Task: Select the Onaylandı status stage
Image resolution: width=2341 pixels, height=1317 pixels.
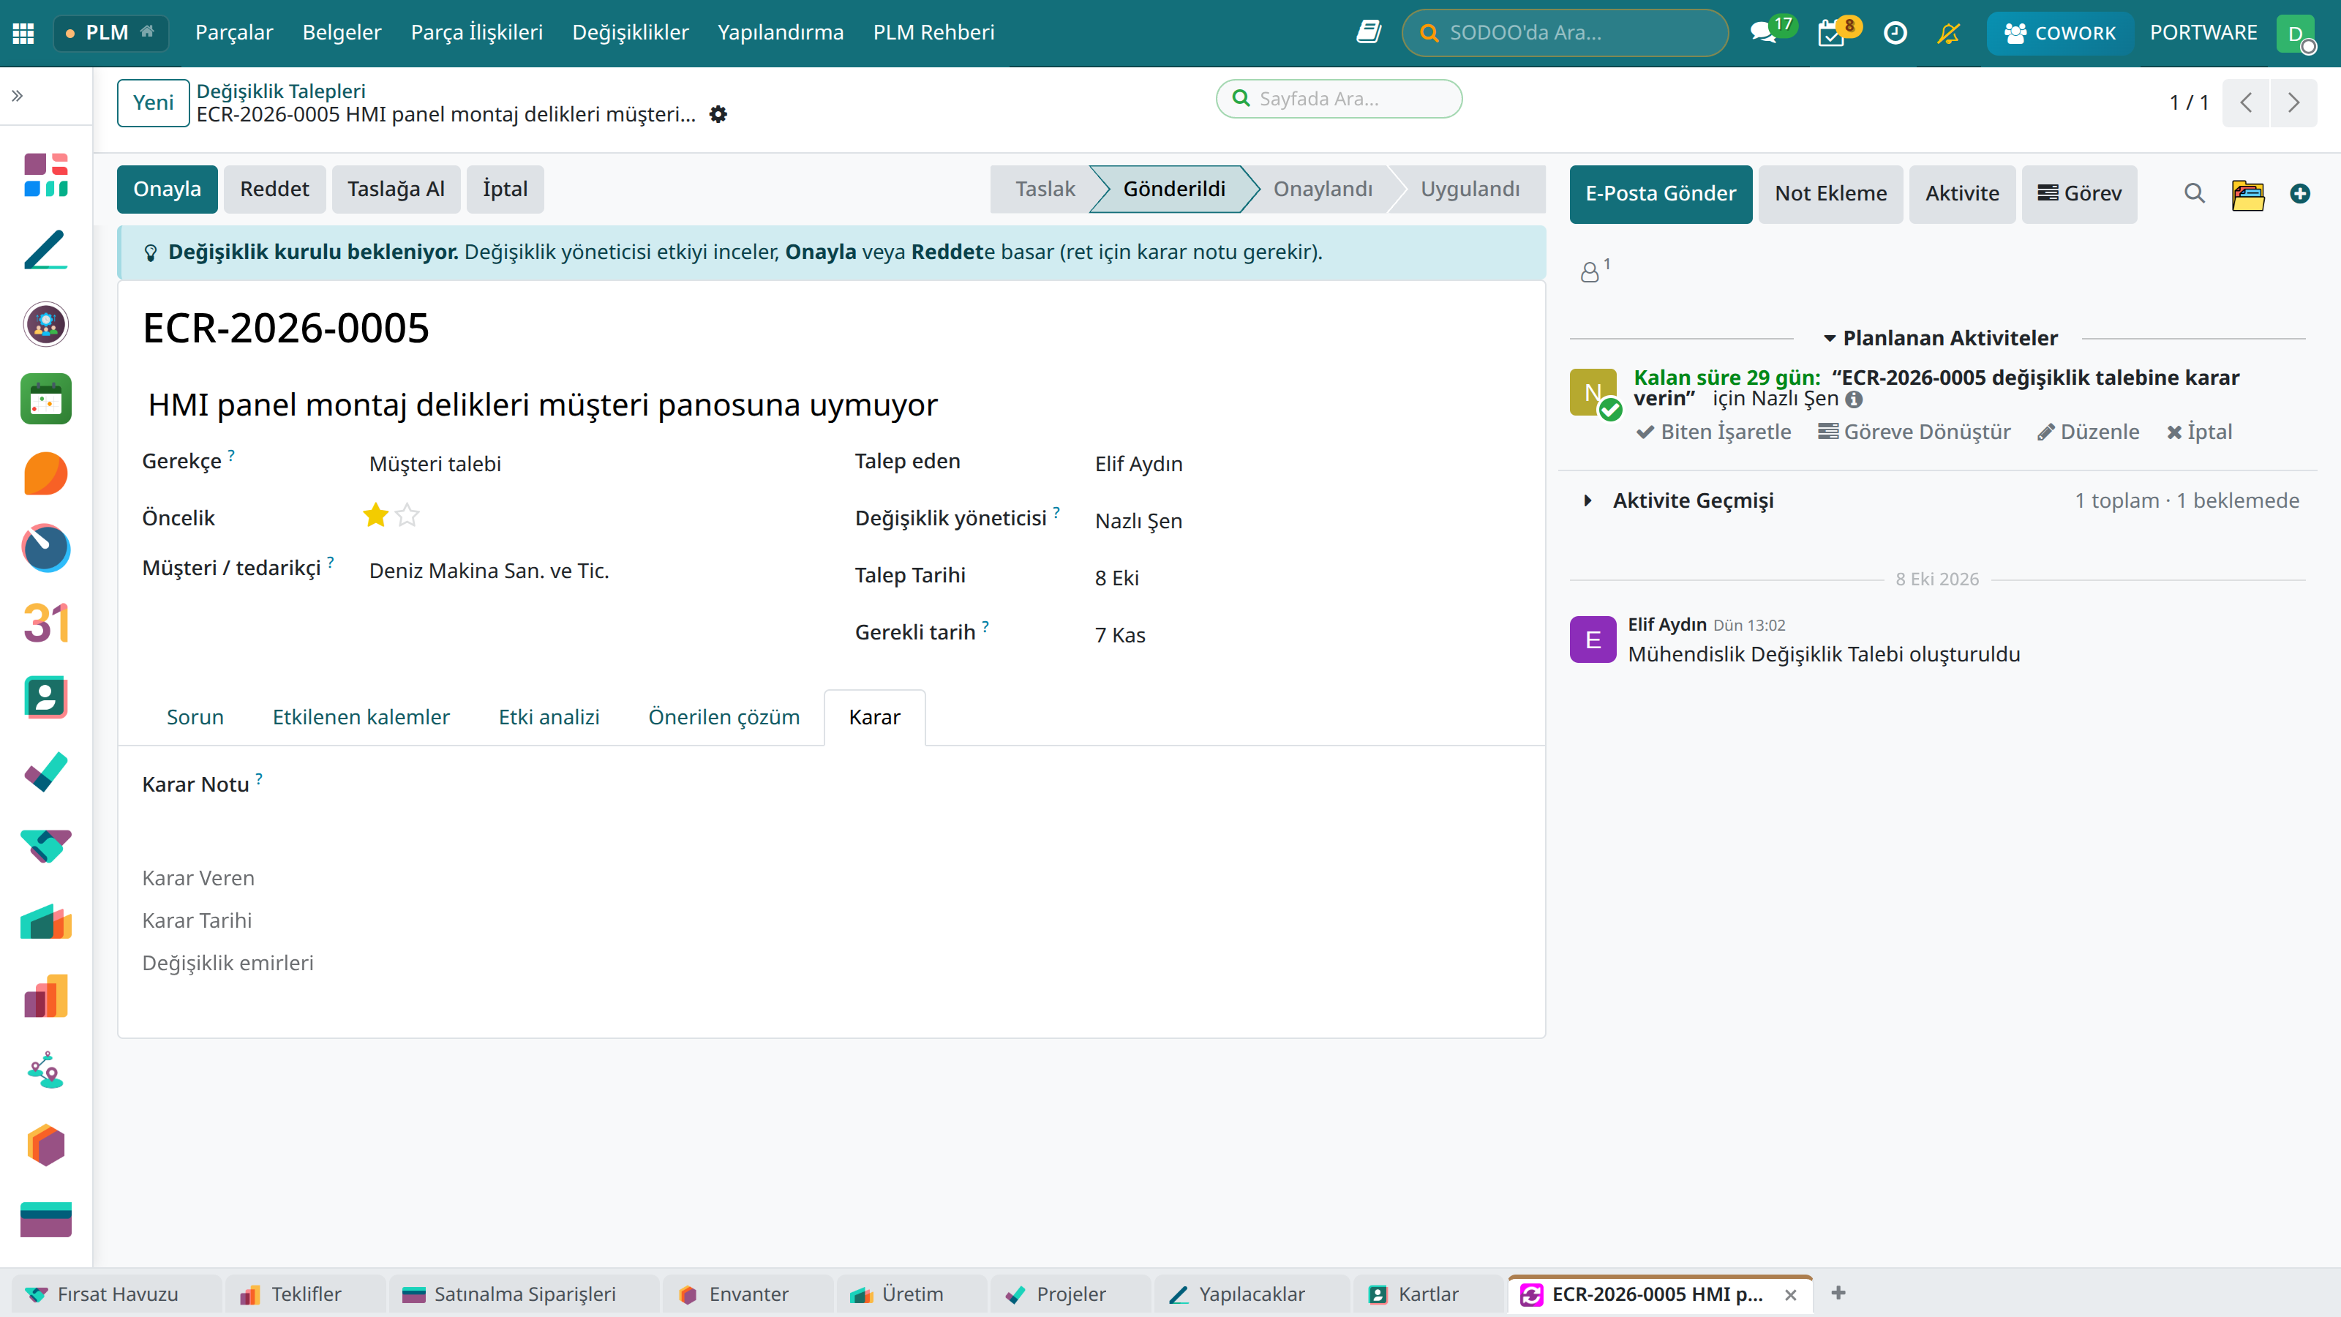Action: click(1322, 189)
